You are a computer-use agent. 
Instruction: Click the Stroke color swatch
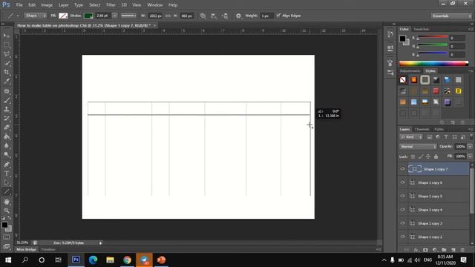(x=88, y=16)
